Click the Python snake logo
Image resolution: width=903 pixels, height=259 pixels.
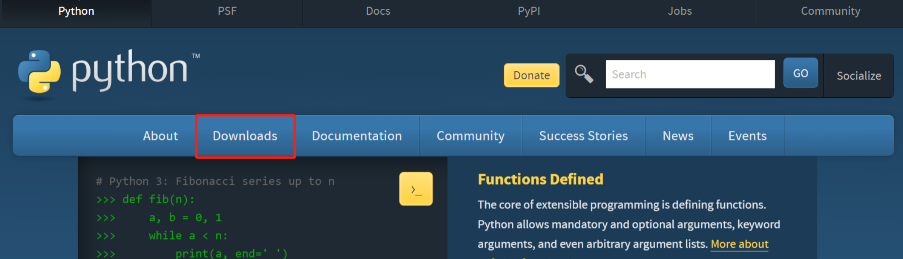pos(39,72)
